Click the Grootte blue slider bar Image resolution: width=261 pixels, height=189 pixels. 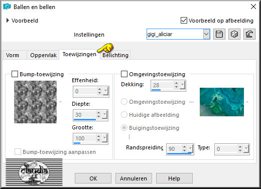pos(77,143)
